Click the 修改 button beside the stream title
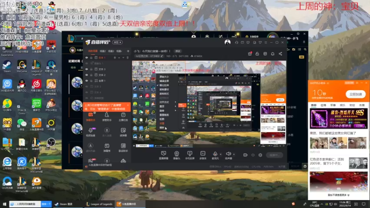The width and height of the screenshot is (370, 208). point(178,51)
